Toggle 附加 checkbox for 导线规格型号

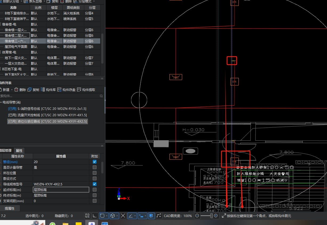[x=95, y=184]
